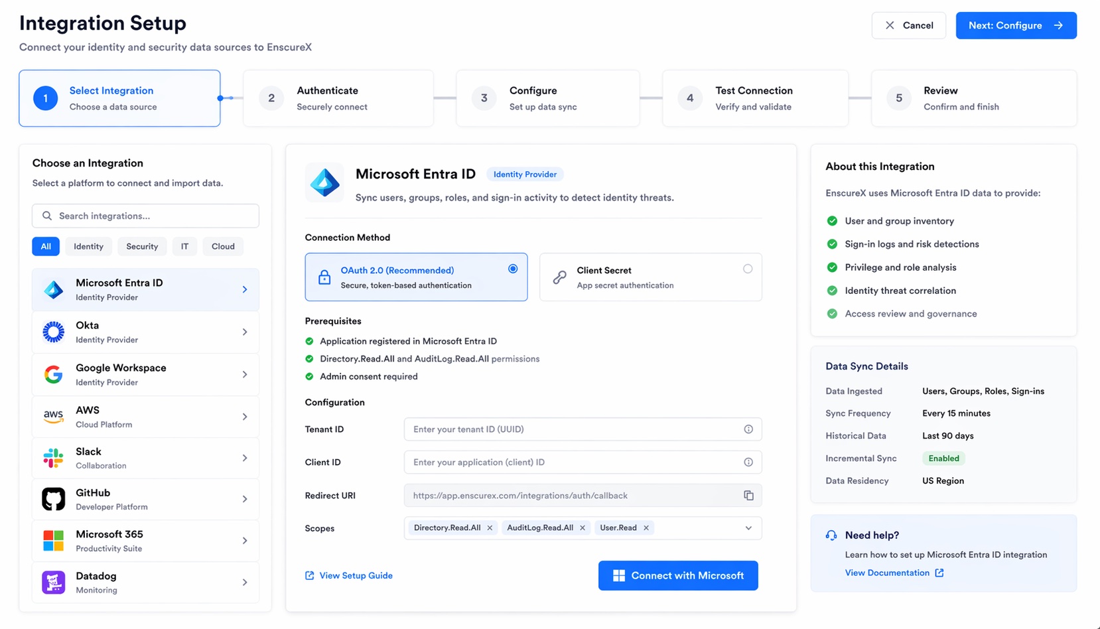
Task: Expand the Okta integration entry
Action: [245, 332]
